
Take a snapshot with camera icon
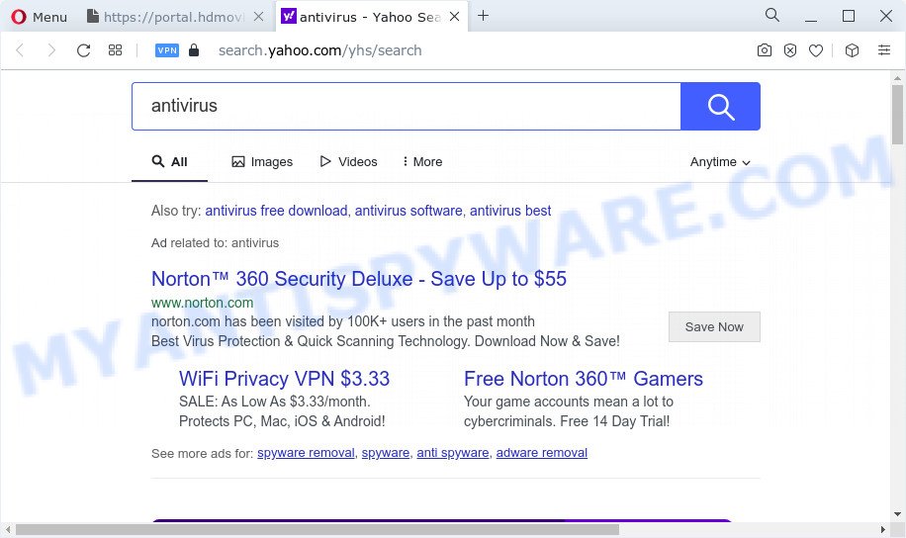764,50
